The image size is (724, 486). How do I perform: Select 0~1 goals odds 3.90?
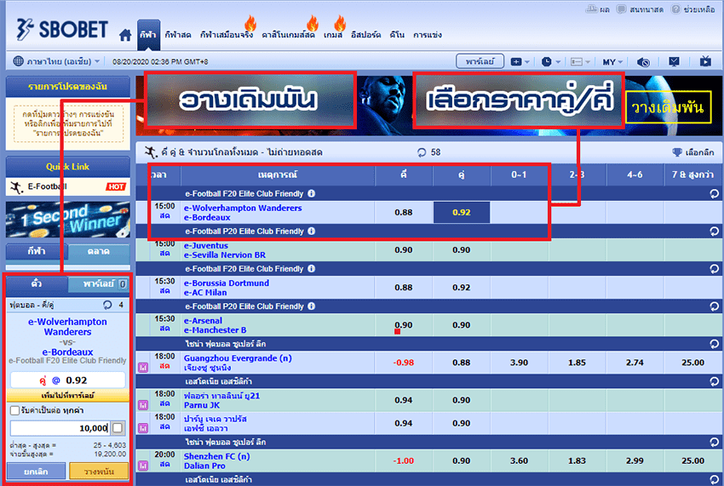pos(519,363)
